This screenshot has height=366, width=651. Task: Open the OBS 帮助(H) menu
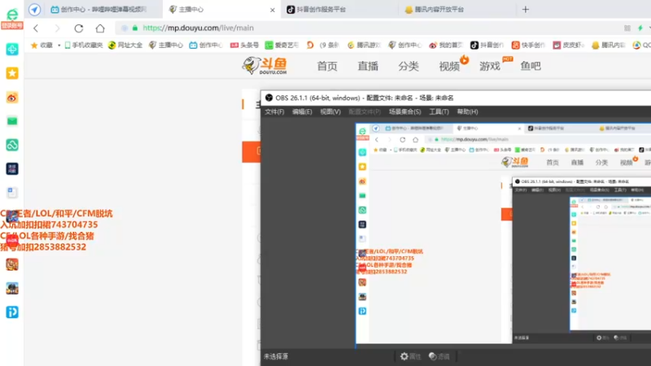[x=467, y=111]
